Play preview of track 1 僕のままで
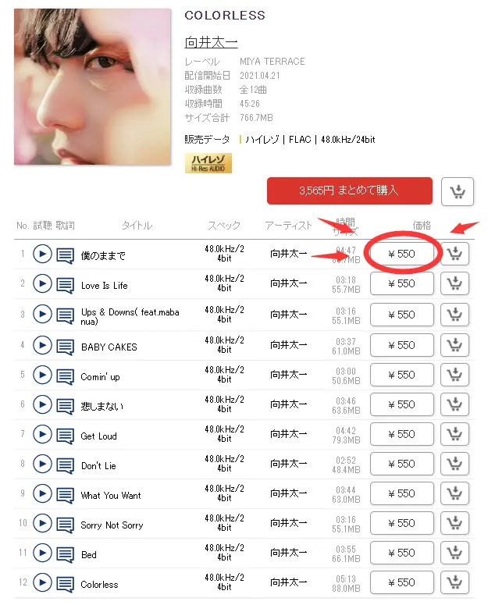This screenshot has width=488, height=605. coord(42,254)
